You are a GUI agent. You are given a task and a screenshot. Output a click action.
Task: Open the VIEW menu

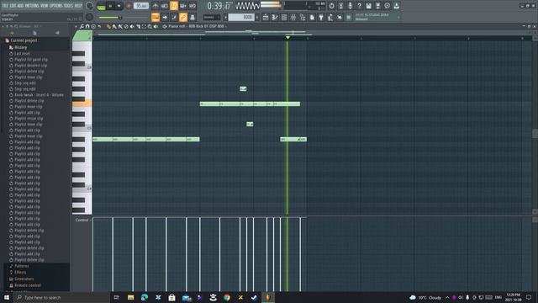click(45, 6)
